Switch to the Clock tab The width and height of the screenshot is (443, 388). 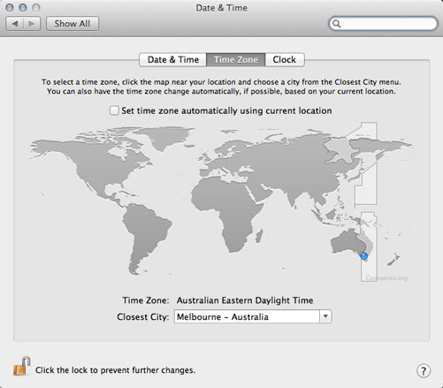pos(284,59)
